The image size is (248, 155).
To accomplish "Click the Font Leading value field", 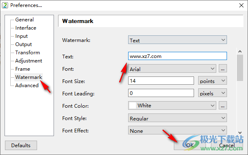I will 161,93.
